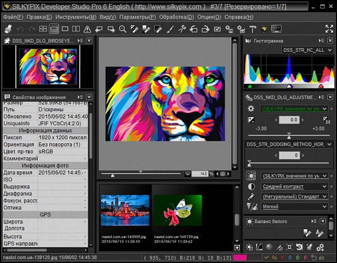Select the brush tool in toolbar
This screenshot has height=263, width=337.
[x=170, y=29]
